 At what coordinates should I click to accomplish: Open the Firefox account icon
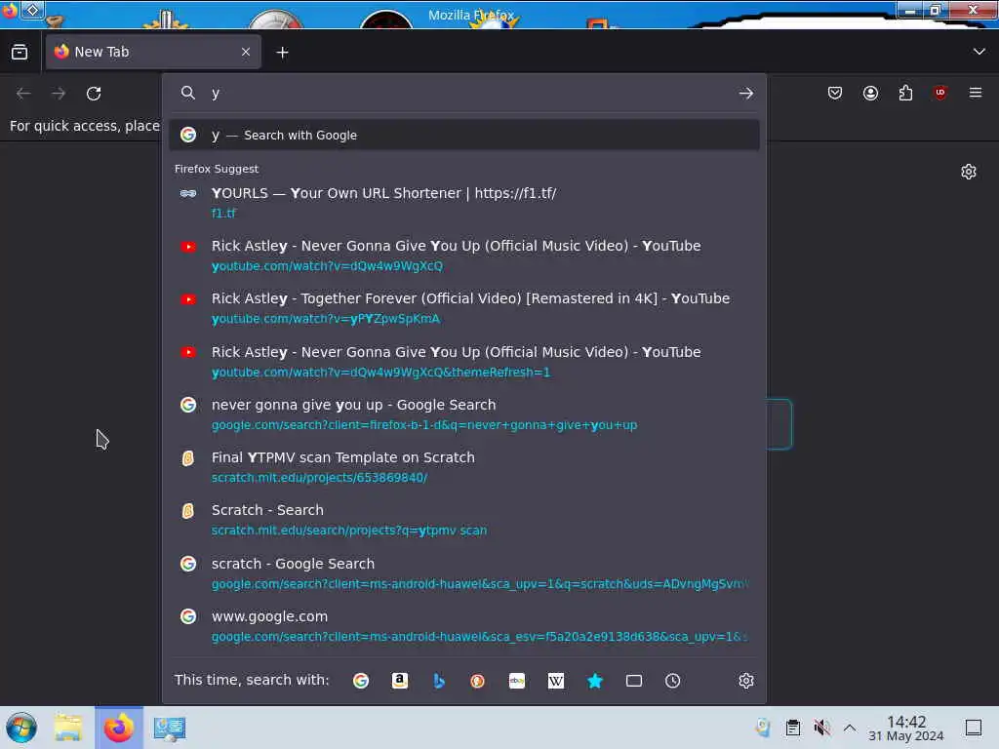coord(870,93)
